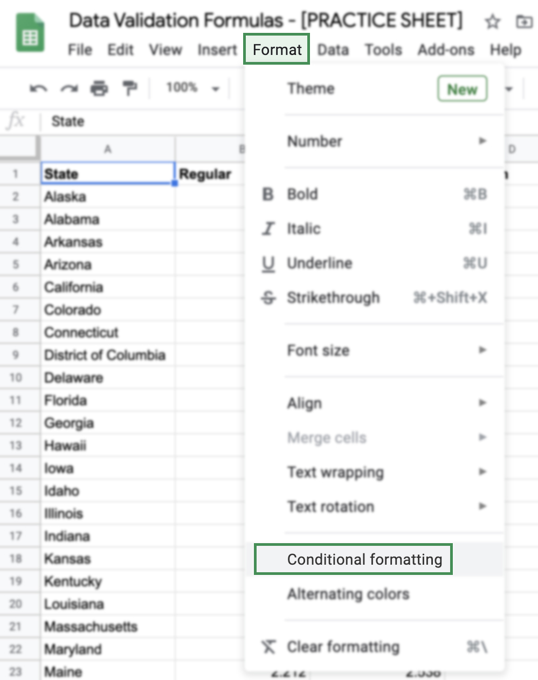
Task: Open the Print icon
Action: [x=99, y=88]
